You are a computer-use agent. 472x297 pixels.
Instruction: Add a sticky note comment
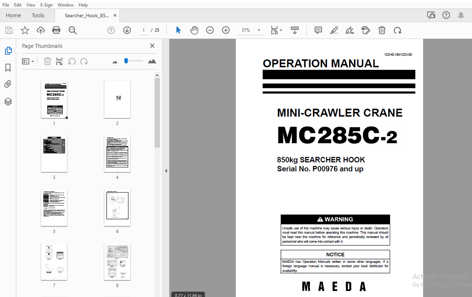tap(317, 30)
